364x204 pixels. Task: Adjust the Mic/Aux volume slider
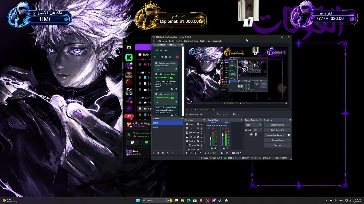click(223, 135)
